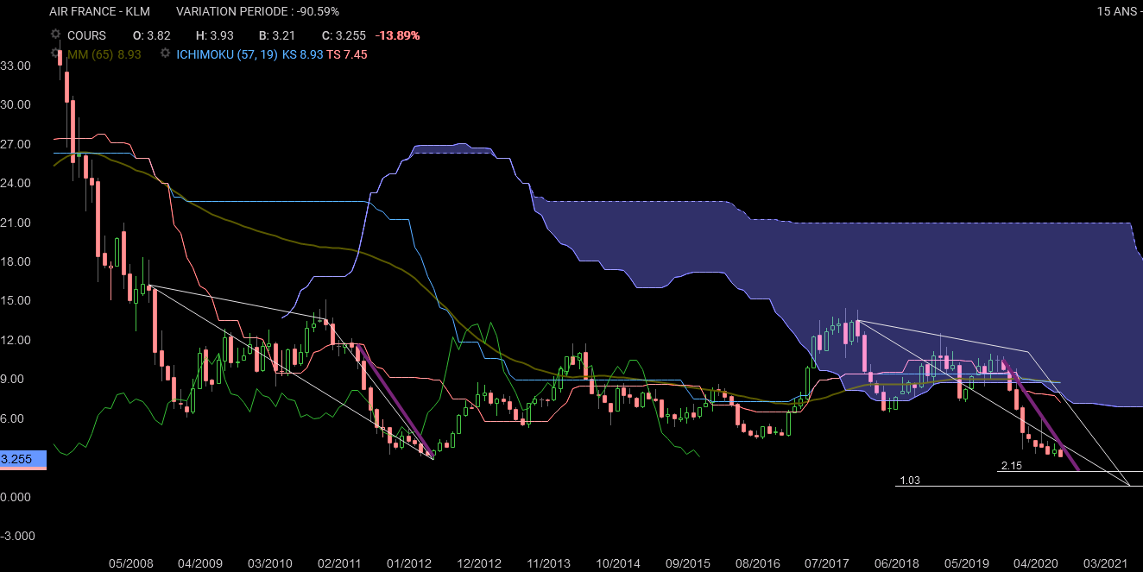Click the 04/2020 date axis label
The width and height of the screenshot is (1143, 572).
tap(1036, 563)
